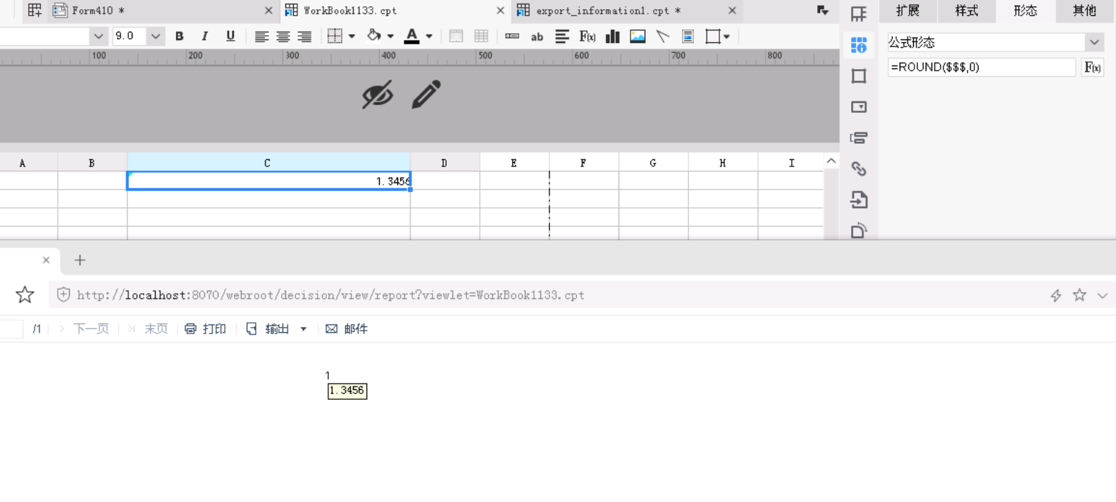Viewport: 1116px width, 502px height.
Task: Close the export_information1.cpt tab
Action: pos(732,11)
